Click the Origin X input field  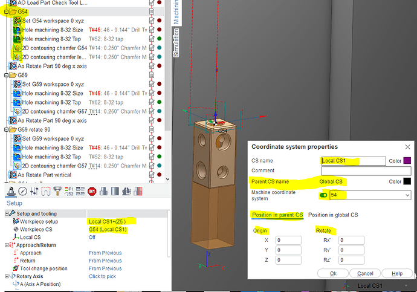(289, 241)
